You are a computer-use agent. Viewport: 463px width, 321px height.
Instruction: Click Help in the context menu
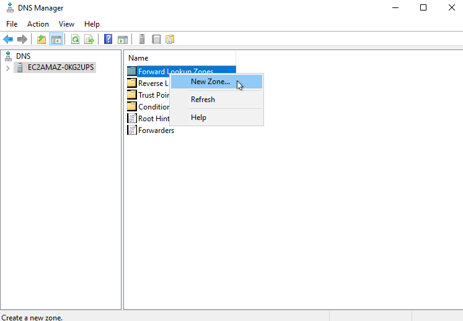click(198, 118)
